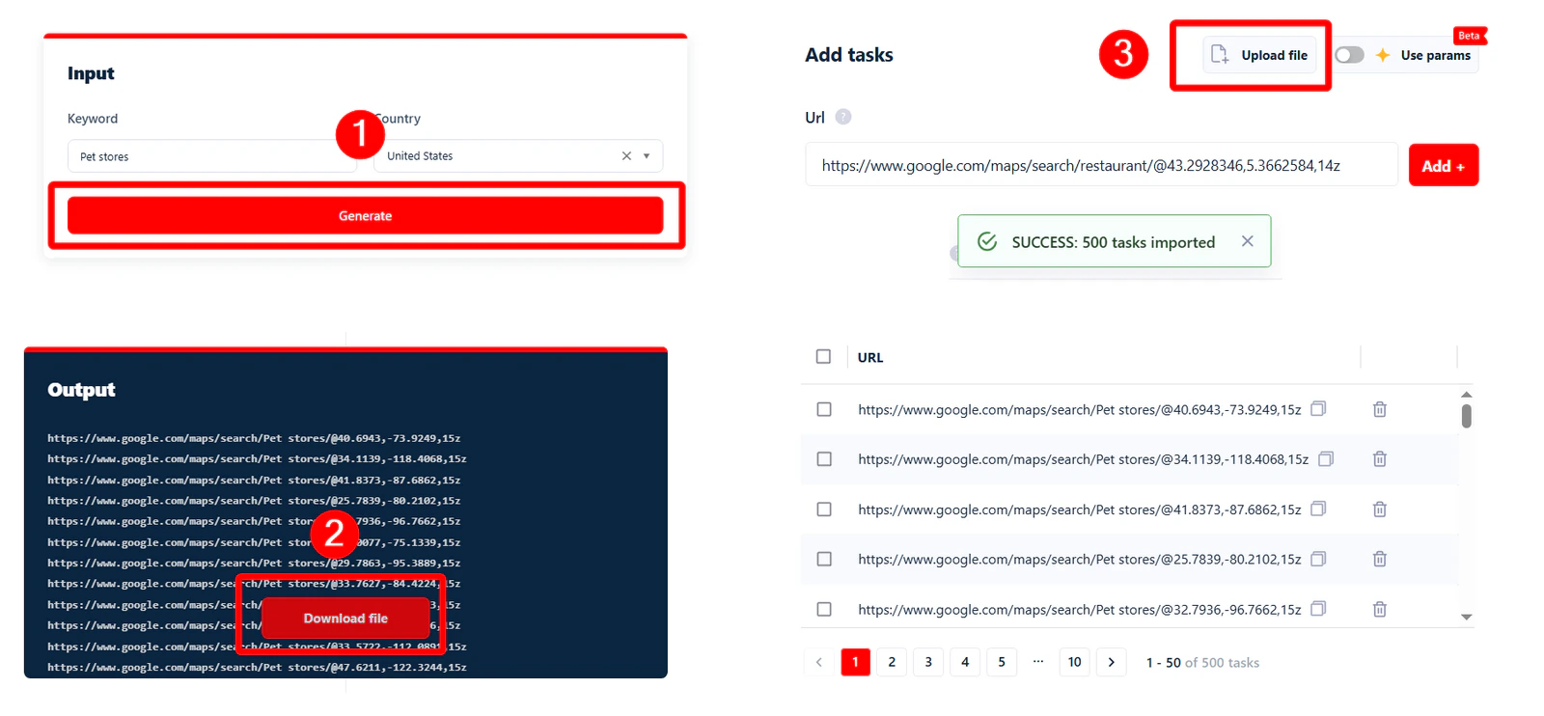Check the row for @40.6943,-73.9249 URL
The width and height of the screenshot is (1544, 716).
click(x=824, y=409)
